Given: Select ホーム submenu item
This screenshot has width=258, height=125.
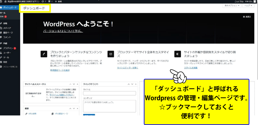Looking at the screenshot, I should [x=3, y=13].
